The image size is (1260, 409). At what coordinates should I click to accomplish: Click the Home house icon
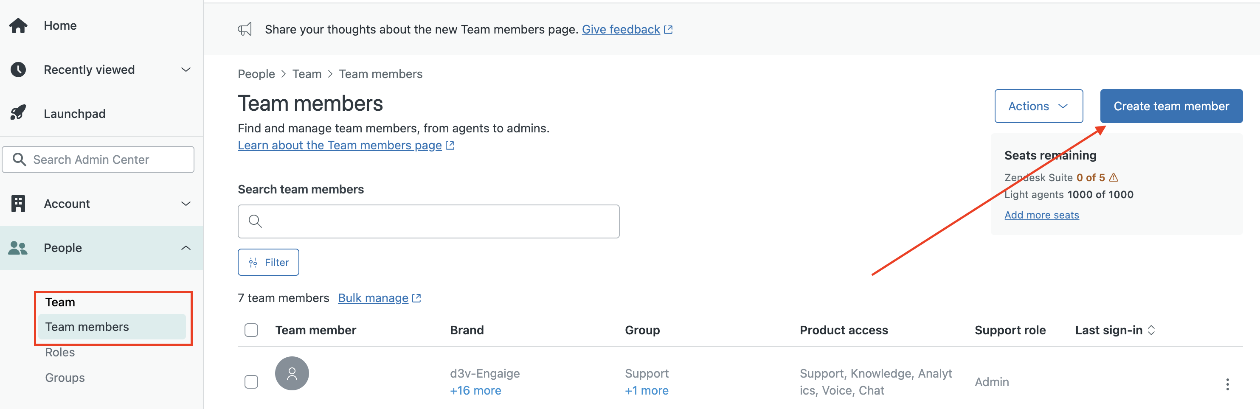tap(18, 25)
